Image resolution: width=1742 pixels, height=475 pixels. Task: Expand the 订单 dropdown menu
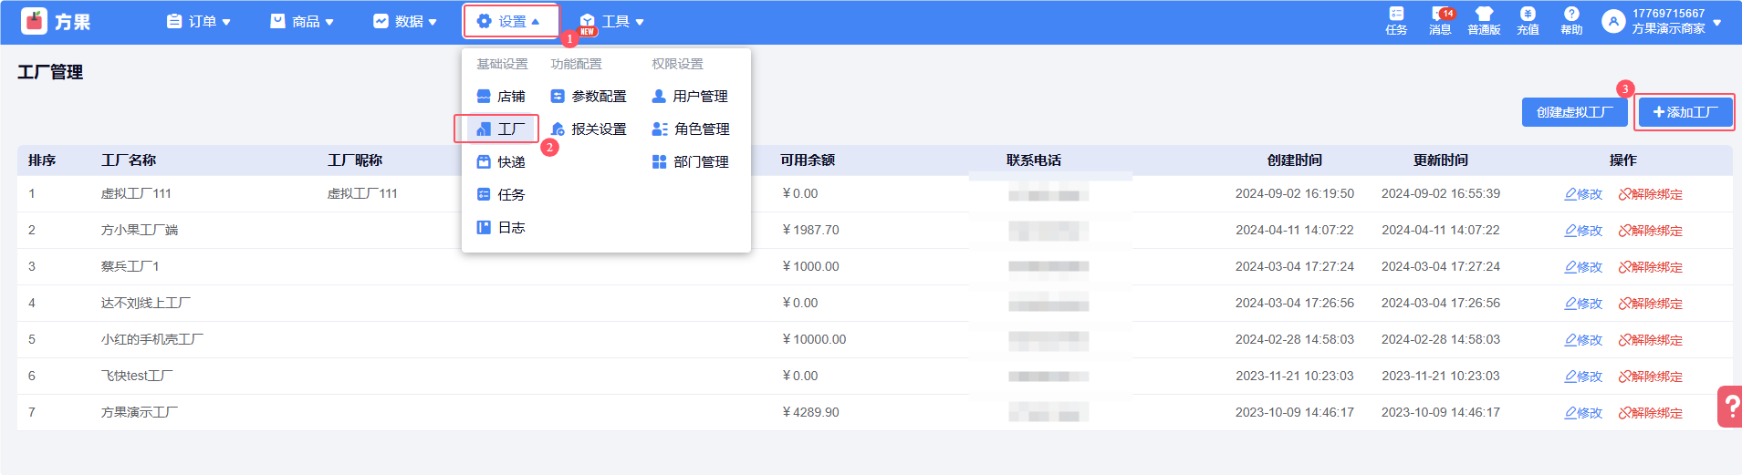point(199,21)
